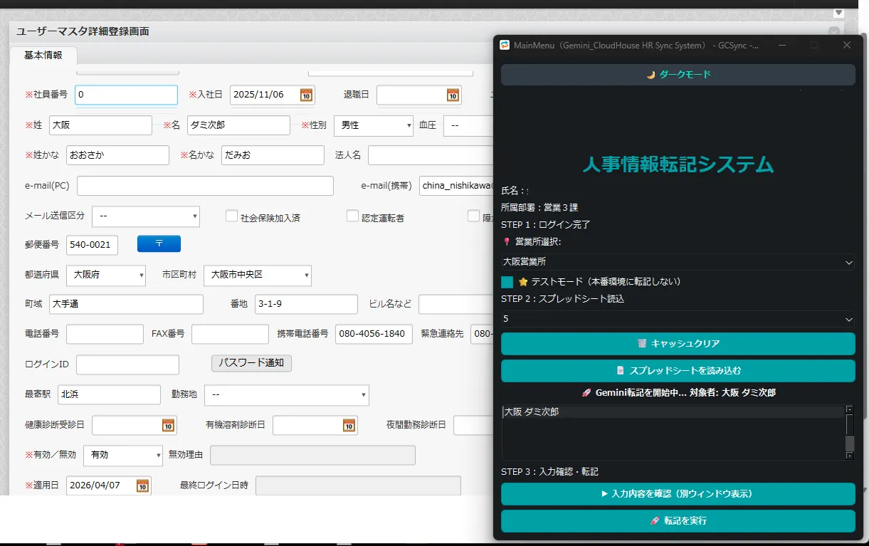Image resolution: width=869 pixels, height=546 pixels.
Task: Click キャッシュクリア button
Action: [x=678, y=344]
